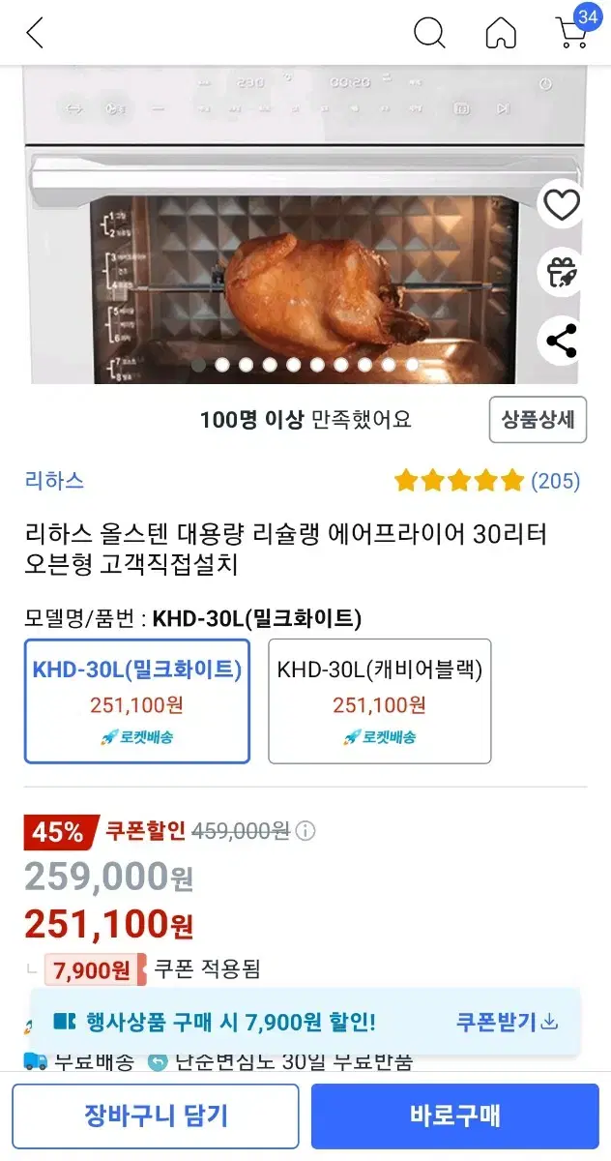611x1161 pixels.
Task: Tap 장바구니 담기 button
Action: coord(156,1116)
